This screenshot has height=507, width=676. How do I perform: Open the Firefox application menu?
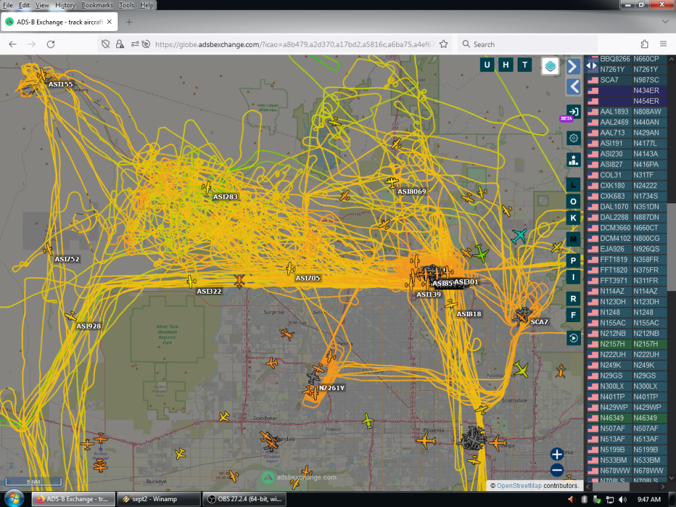(x=663, y=44)
